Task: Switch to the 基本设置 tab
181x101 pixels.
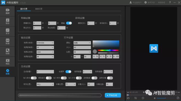Action: tap(24, 9)
